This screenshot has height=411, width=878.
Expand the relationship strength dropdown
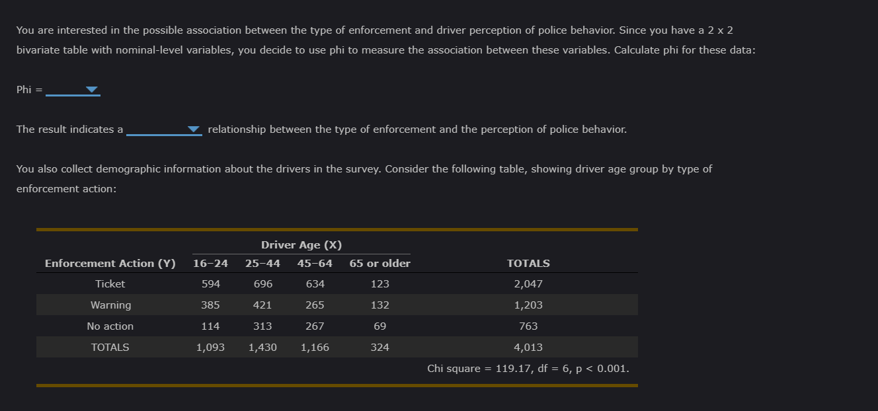click(x=164, y=130)
